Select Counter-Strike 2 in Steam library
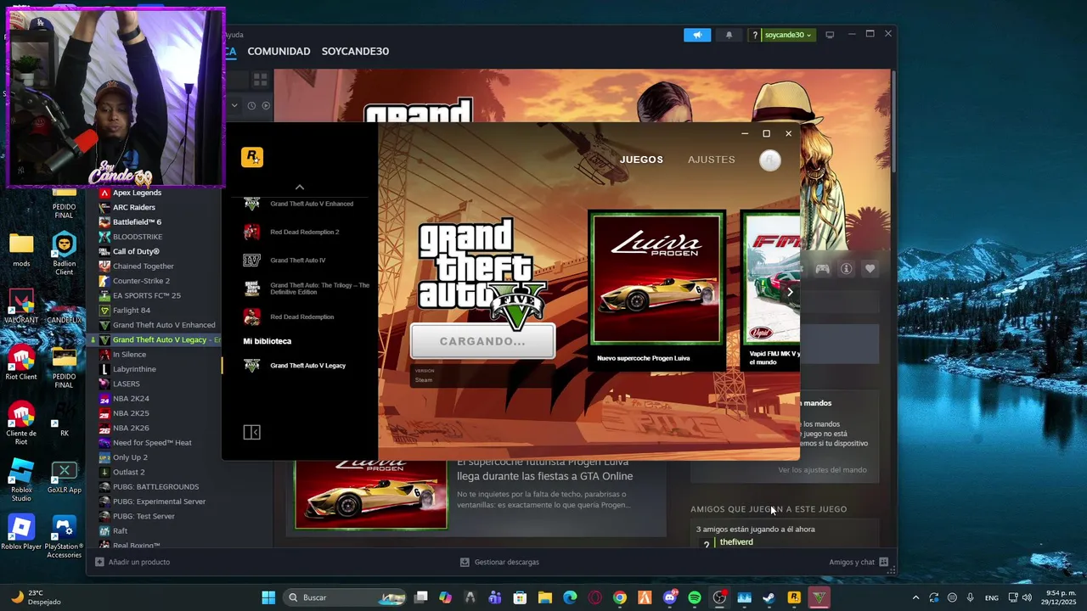Screen dimensions: 1087x611 (x=141, y=281)
